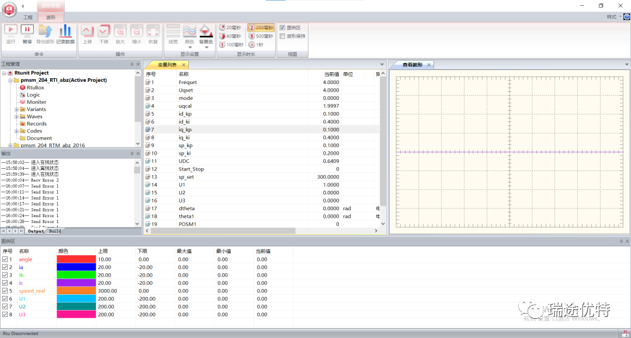Select the iq_kp row in variable list

point(185,130)
